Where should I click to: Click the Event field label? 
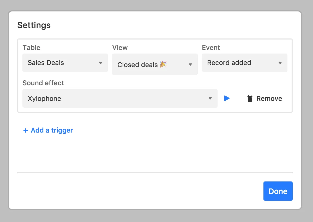coord(211,48)
